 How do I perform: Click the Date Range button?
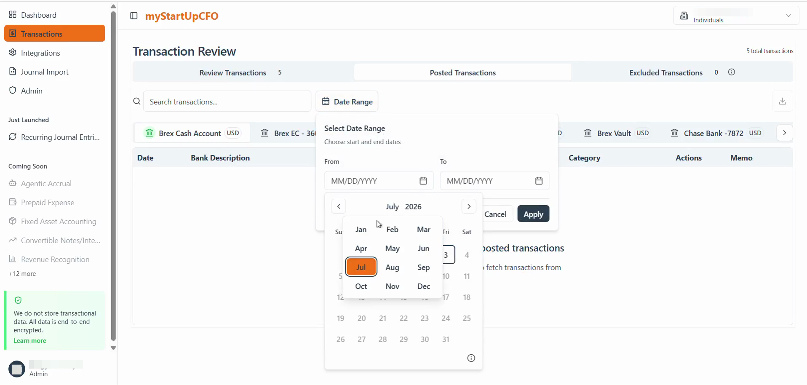[347, 102]
